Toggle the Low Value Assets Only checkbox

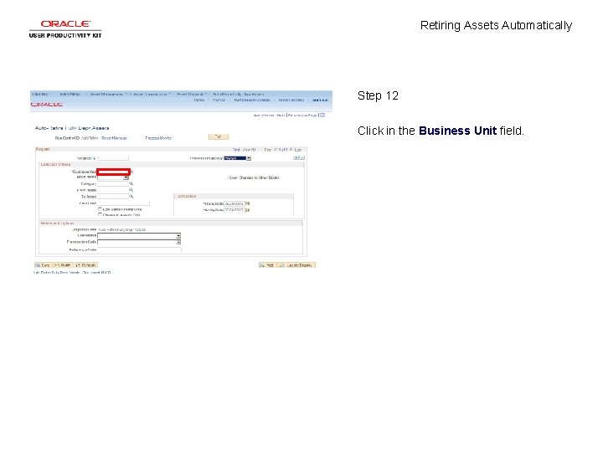pos(100,209)
